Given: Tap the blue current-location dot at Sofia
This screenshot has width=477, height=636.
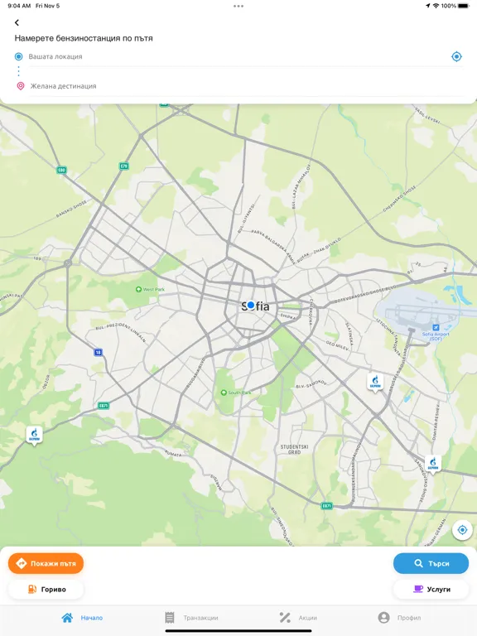Looking at the screenshot, I should tap(251, 304).
